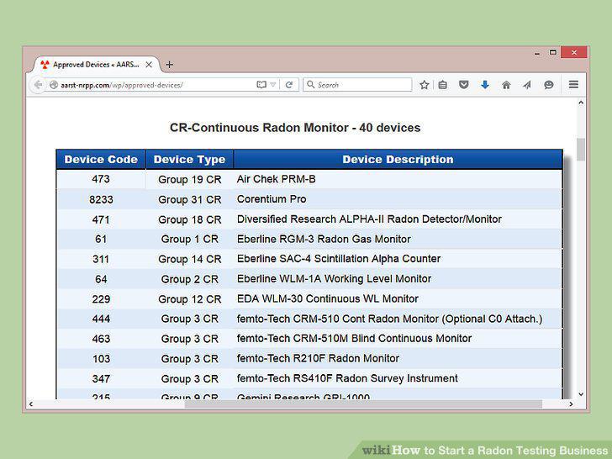
Task: Click femto-Tech CRM-510M Blind Continuous Monitor
Action: tap(354, 339)
